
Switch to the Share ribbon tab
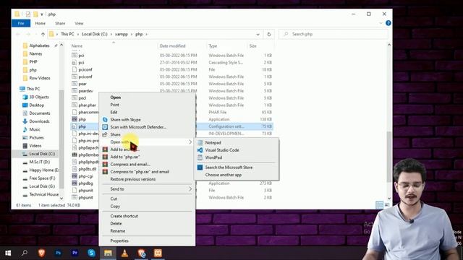[60, 23]
